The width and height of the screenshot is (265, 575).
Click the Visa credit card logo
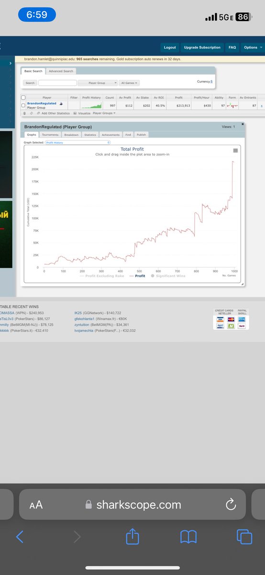(x=220, y=319)
